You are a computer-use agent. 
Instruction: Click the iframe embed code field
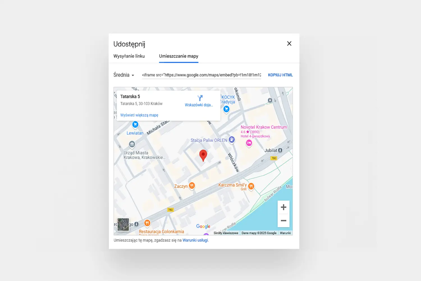click(202, 75)
